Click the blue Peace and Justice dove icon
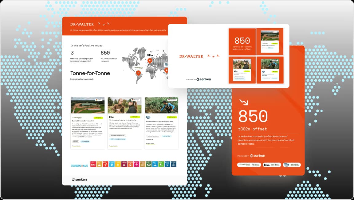 tap(167, 164)
